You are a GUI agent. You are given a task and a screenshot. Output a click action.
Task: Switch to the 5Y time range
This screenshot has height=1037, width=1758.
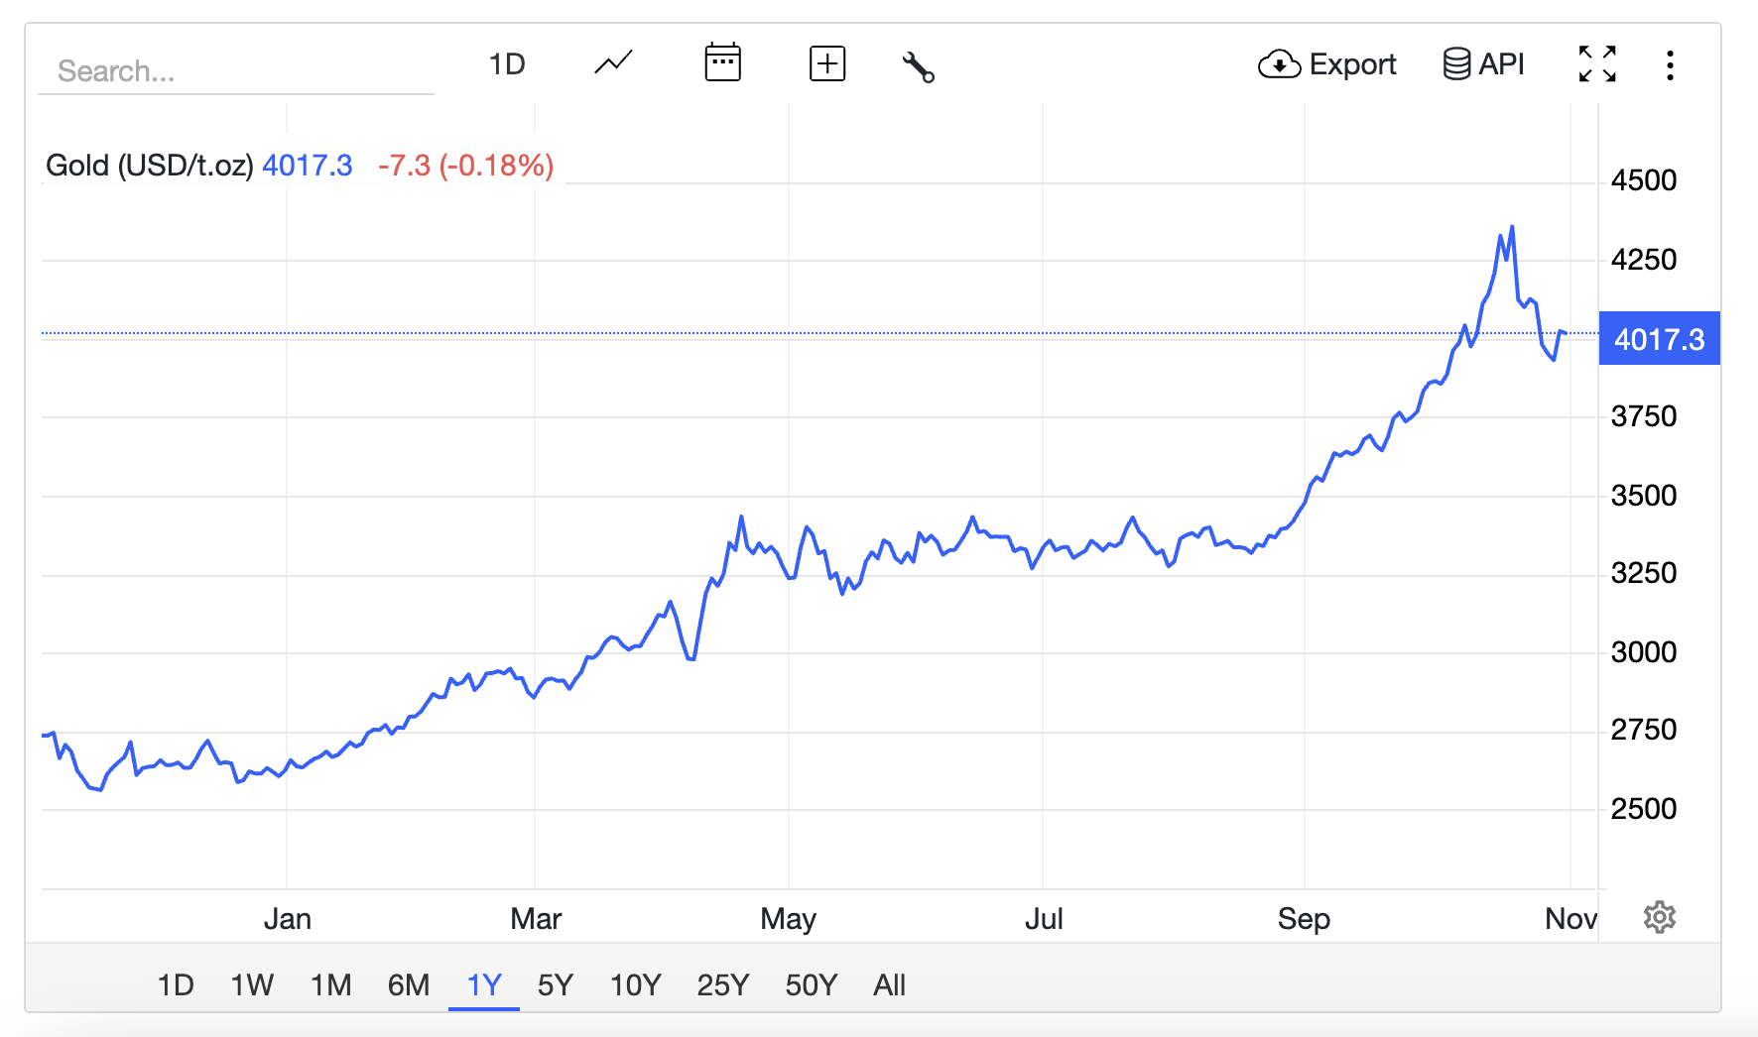pos(556,984)
